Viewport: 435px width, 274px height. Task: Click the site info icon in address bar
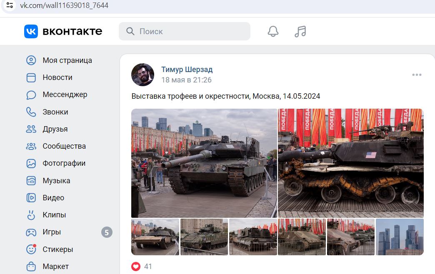10,5
